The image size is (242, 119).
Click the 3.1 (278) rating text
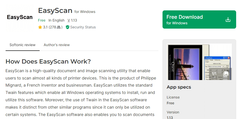[x=53, y=27]
